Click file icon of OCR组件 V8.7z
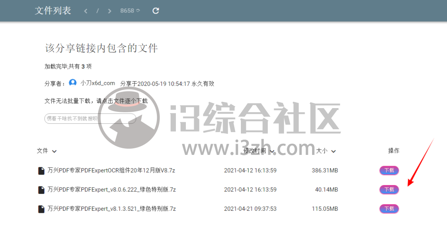This screenshot has width=447, height=246. [41, 171]
